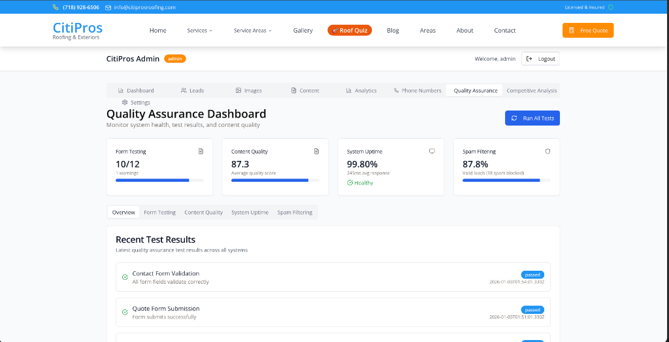The width and height of the screenshot is (669, 342).
Task: Open the Gallery page
Action: tap(303, 31)
